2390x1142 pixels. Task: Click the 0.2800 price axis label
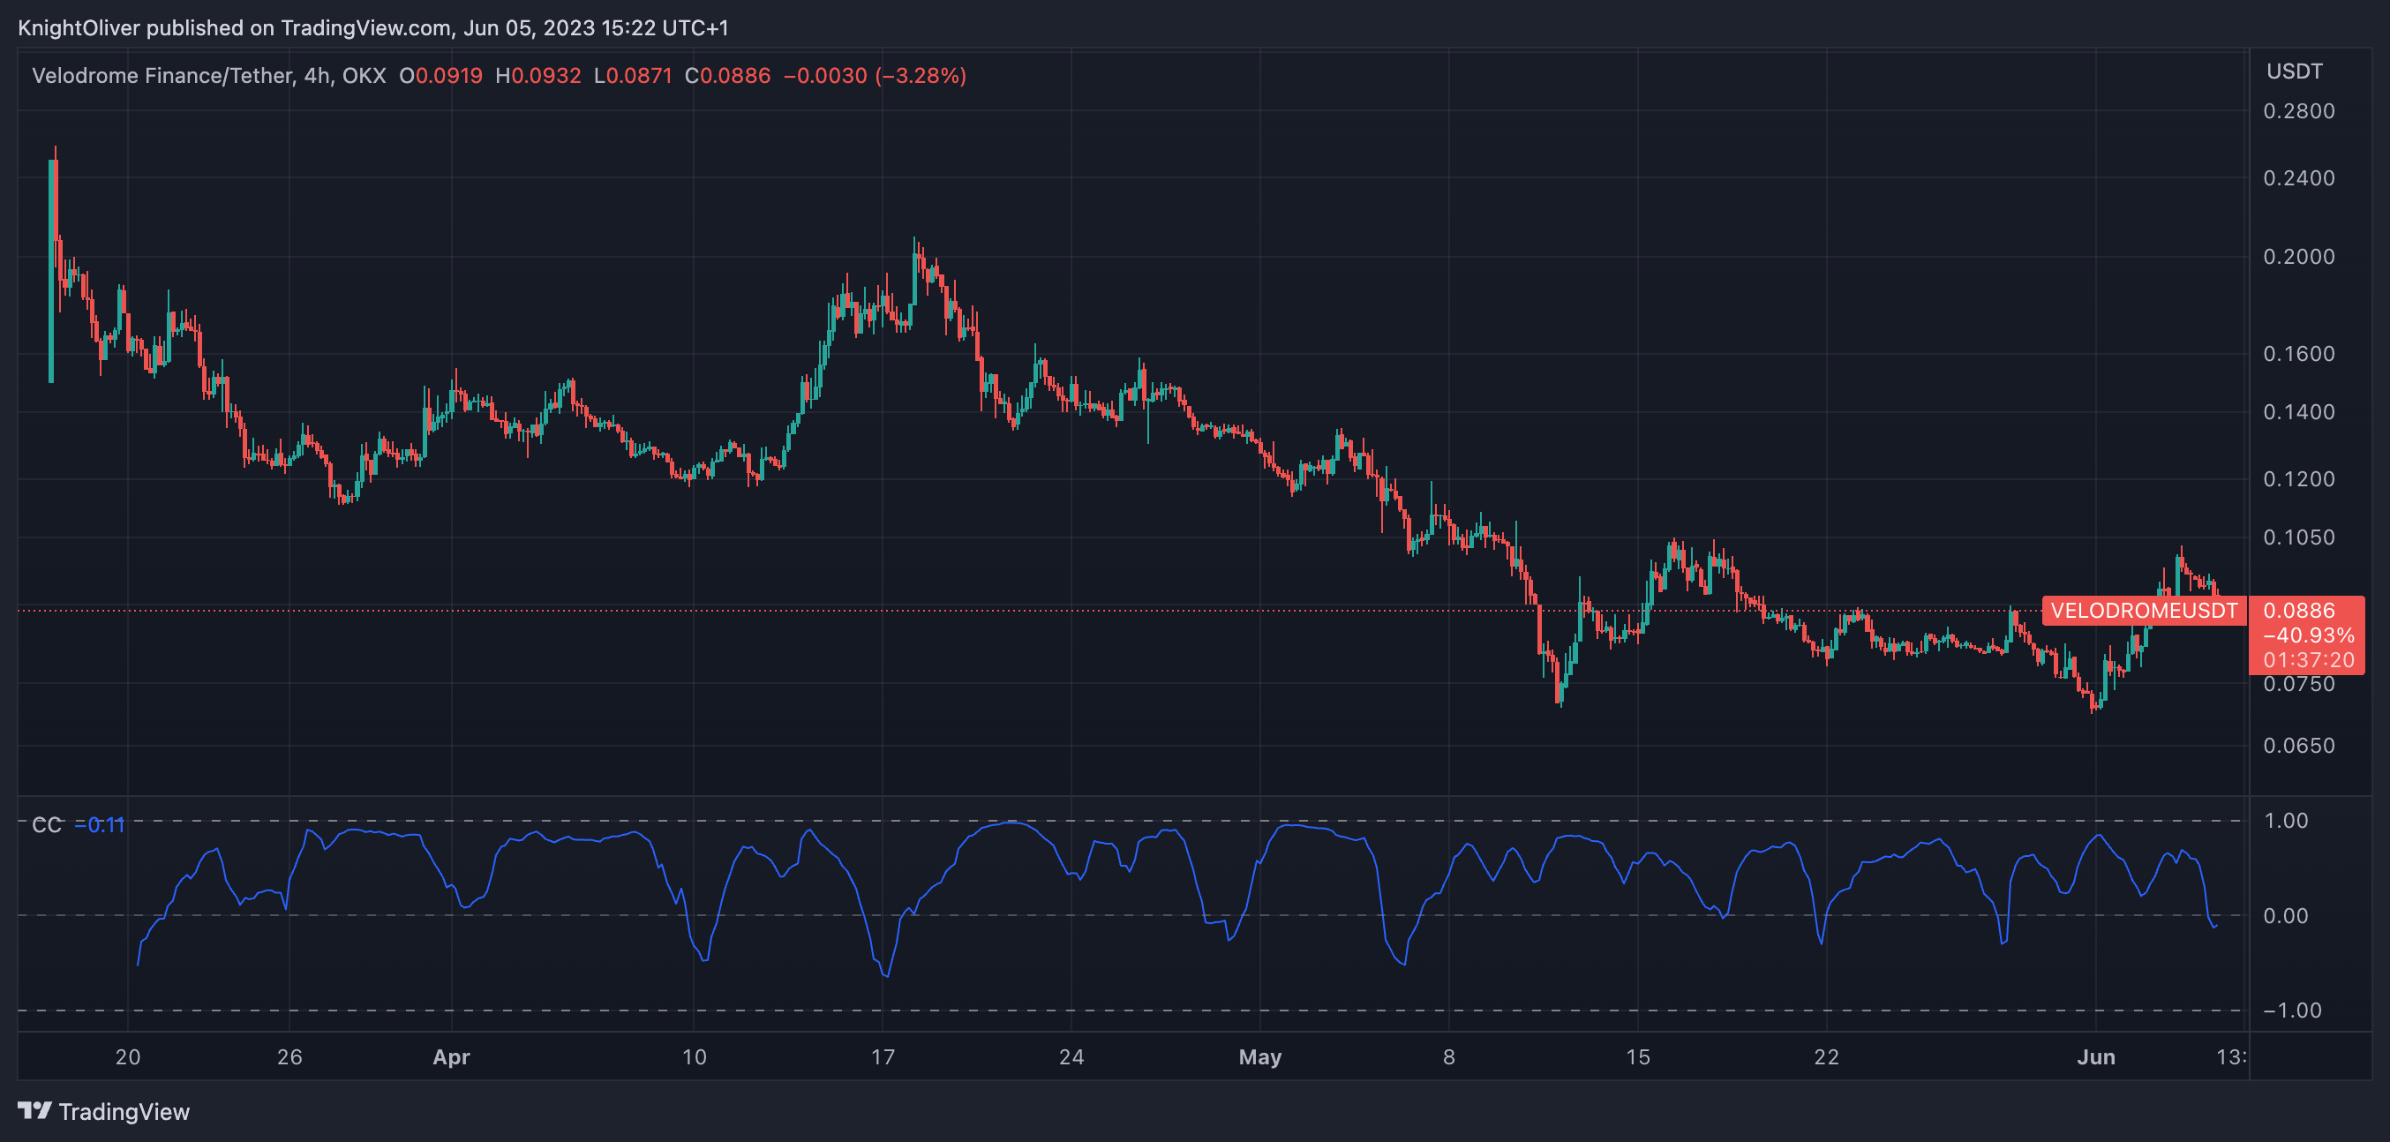tap(2299, 111)
